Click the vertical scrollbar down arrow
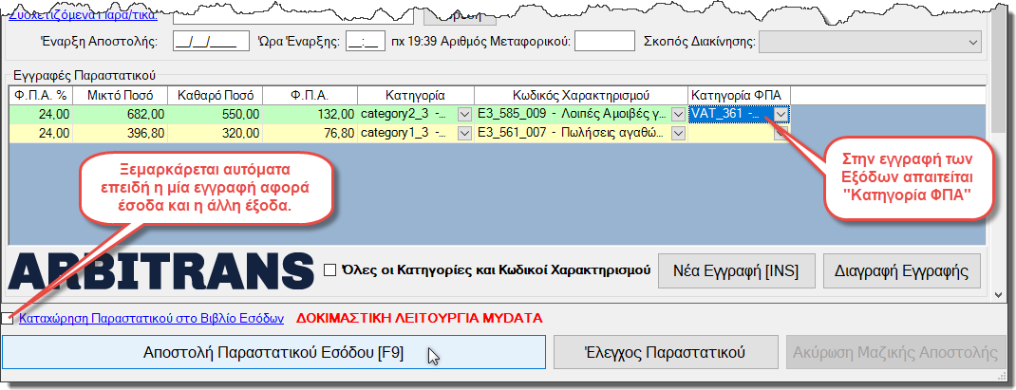Screen dimensions: 1016x390 [998, 291]
